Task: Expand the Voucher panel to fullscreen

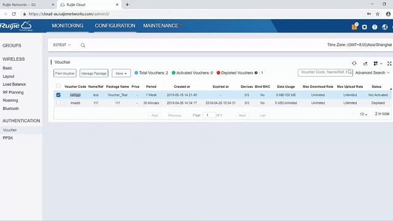Action: click(389, 63)
